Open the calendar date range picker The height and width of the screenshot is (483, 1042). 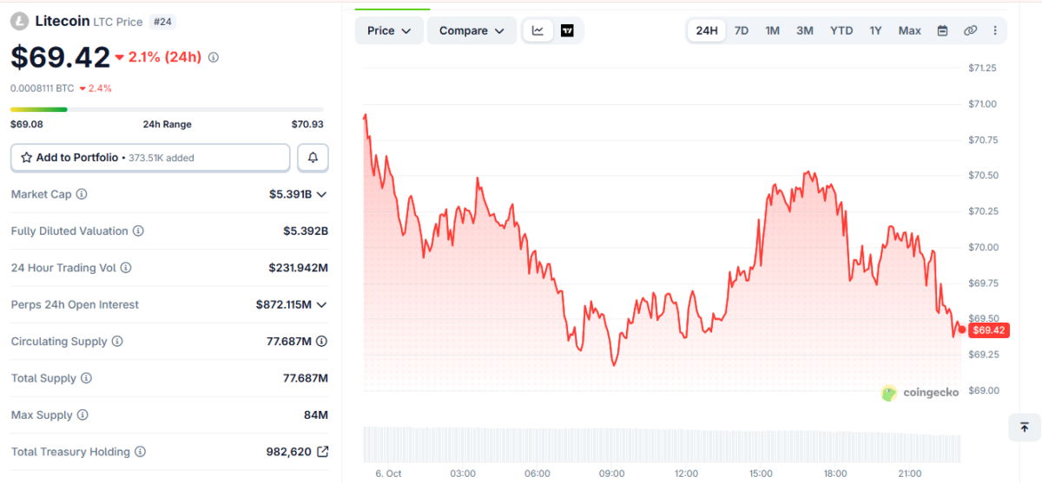tap(942, 30)
